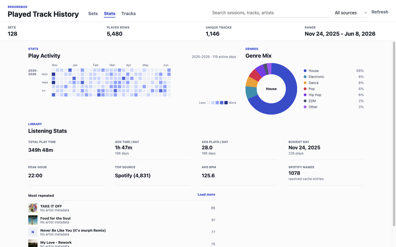
Task: Click the Electronic legend color dot
Action: click(305, 77)
